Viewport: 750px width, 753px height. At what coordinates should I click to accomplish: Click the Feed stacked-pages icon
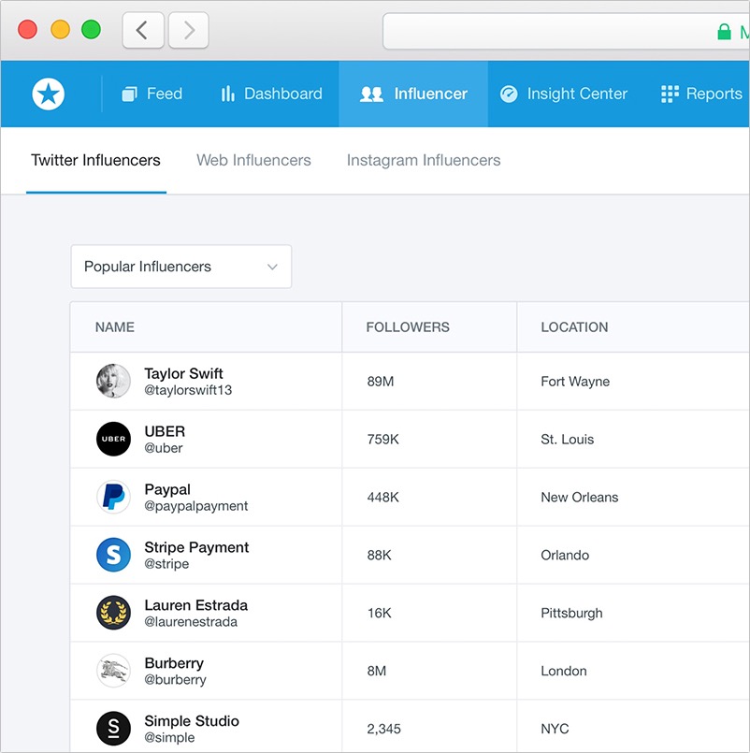coord(129,94)
